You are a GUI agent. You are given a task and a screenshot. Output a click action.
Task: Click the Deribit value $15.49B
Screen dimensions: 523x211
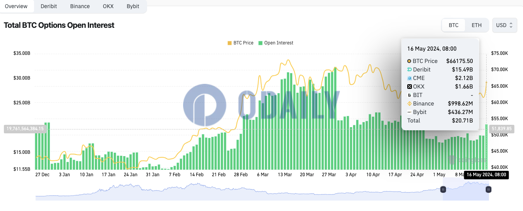point(462,70)
